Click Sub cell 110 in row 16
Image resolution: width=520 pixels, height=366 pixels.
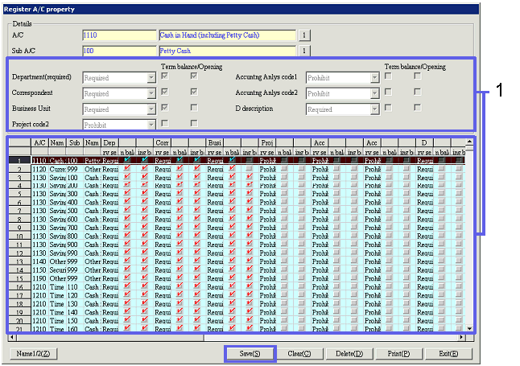tap(74, 287)
